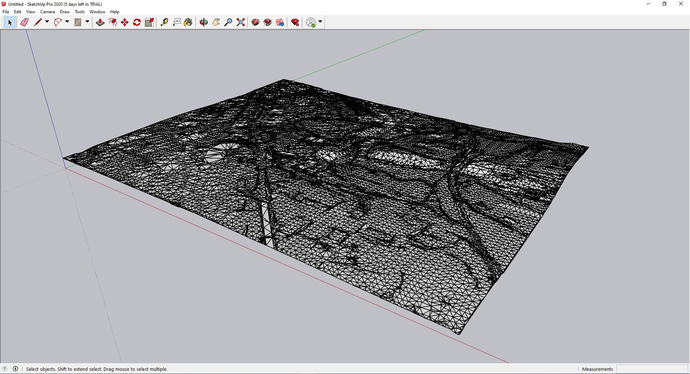Expand the Arc tool dropdown arrow
This screenshot has height=374, width=690.
67,22
